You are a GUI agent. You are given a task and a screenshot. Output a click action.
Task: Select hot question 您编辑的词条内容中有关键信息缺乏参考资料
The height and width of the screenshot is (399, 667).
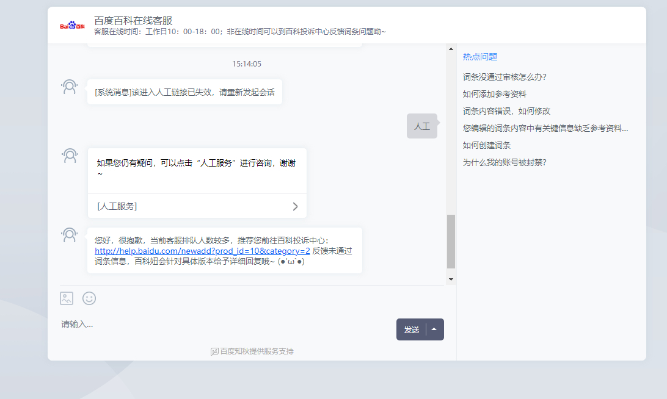pyautogui.click(x=545, y=128)
